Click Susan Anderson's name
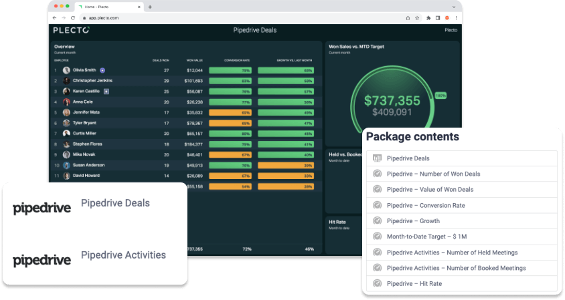565x300 pixels. tap(88, 165)
